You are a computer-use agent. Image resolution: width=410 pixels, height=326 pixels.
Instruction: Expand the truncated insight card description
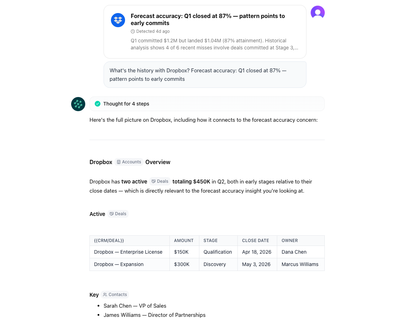pos(215,44)
